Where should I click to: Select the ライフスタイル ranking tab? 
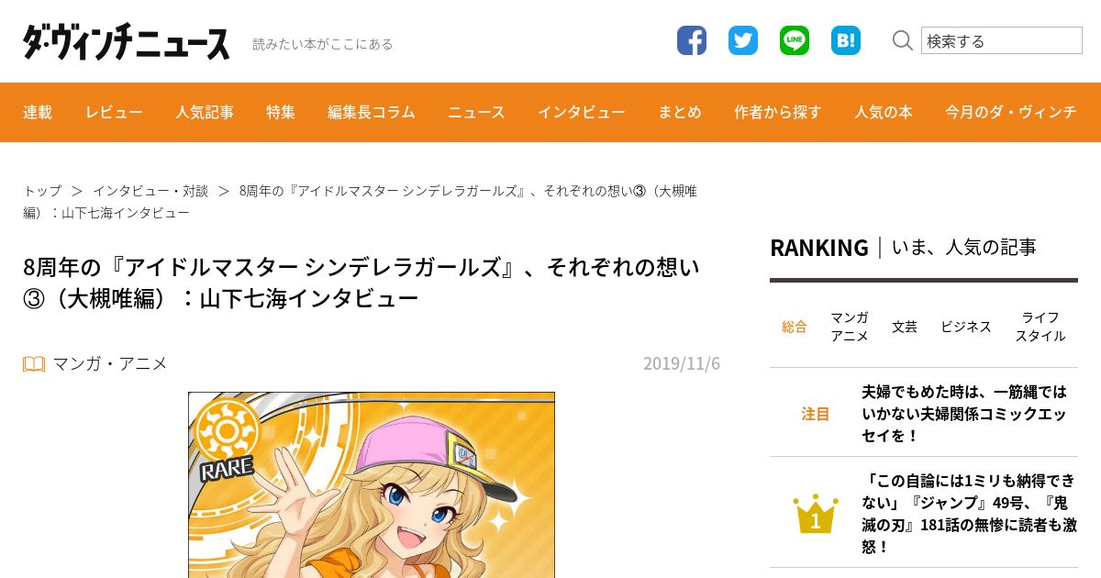click(1040, 327)
